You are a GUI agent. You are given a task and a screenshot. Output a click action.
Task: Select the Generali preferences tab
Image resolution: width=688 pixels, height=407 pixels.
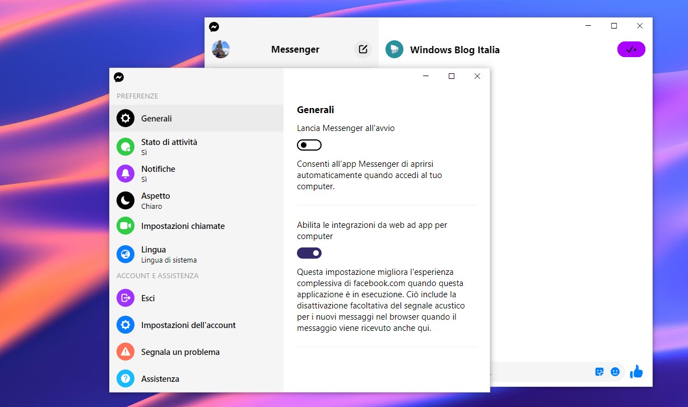(196, 118)
